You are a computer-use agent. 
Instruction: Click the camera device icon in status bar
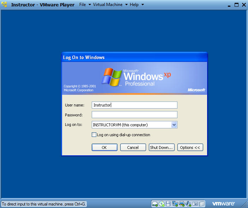pyautogui.click(x=195, y=204)
